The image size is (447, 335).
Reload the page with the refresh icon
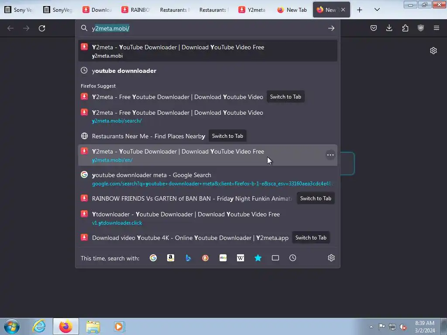pyautogui.click(x=42, y=28)
